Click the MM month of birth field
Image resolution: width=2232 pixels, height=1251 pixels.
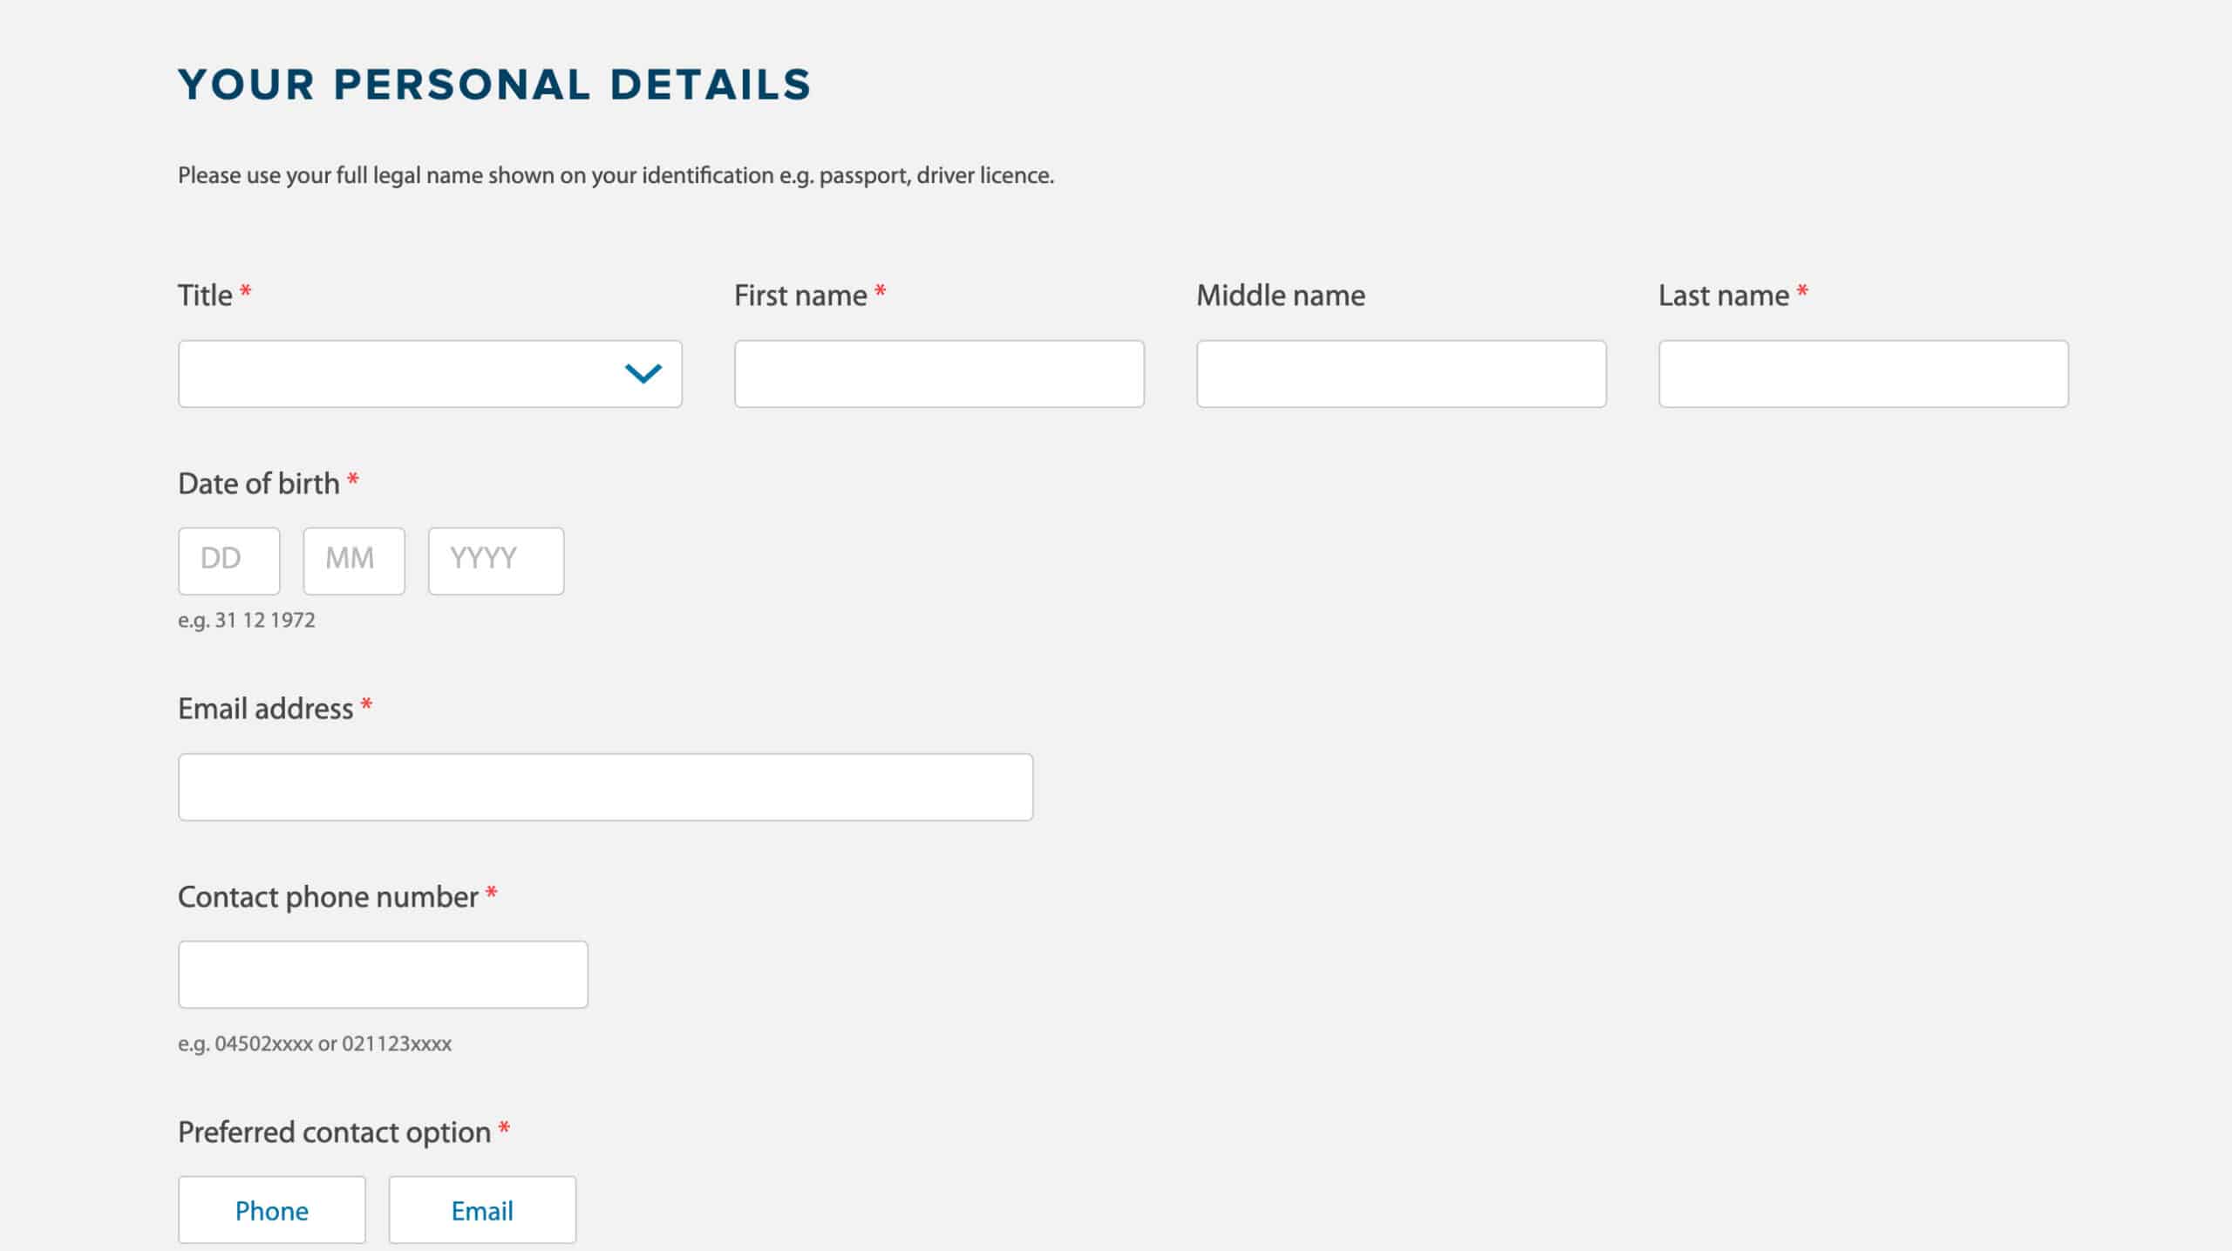(354, 561)
